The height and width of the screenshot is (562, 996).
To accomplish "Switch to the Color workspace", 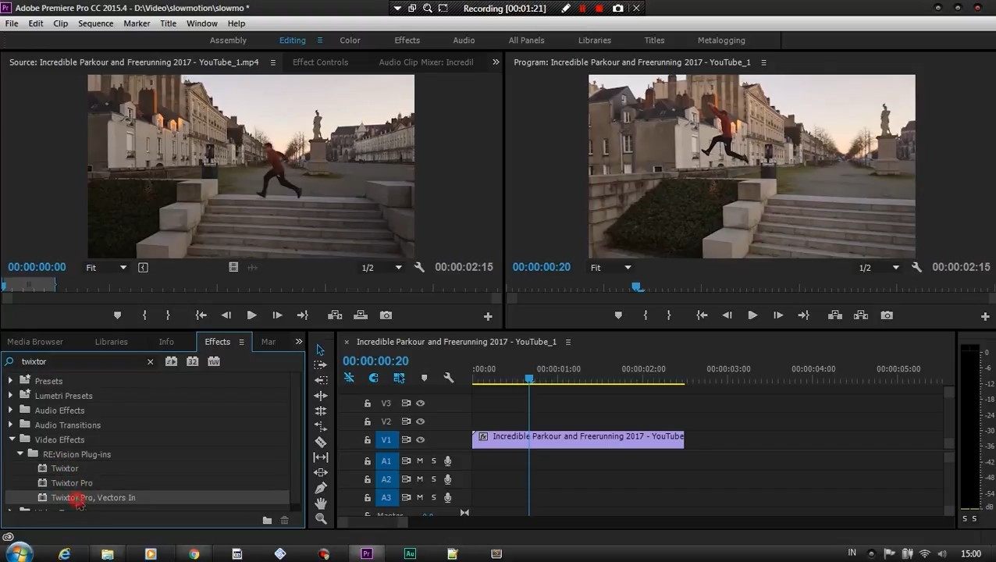I will (350, 41).
